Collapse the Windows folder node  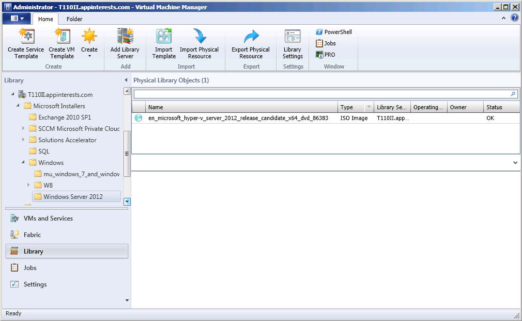(23, 163)
